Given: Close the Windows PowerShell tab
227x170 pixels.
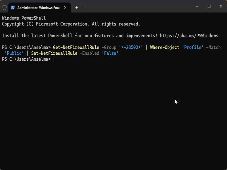Looking at the screenshot, I should coord(65,8).
